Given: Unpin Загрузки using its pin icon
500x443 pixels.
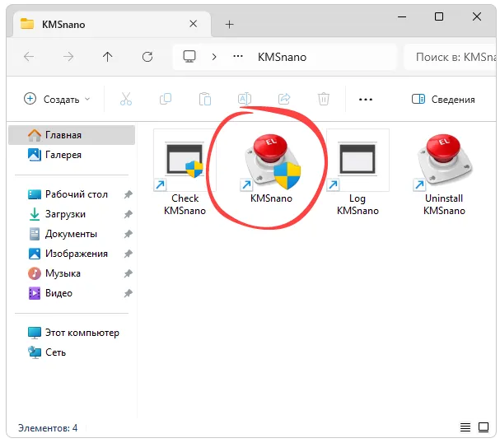Looking at the screenshot, I should 129,214.
